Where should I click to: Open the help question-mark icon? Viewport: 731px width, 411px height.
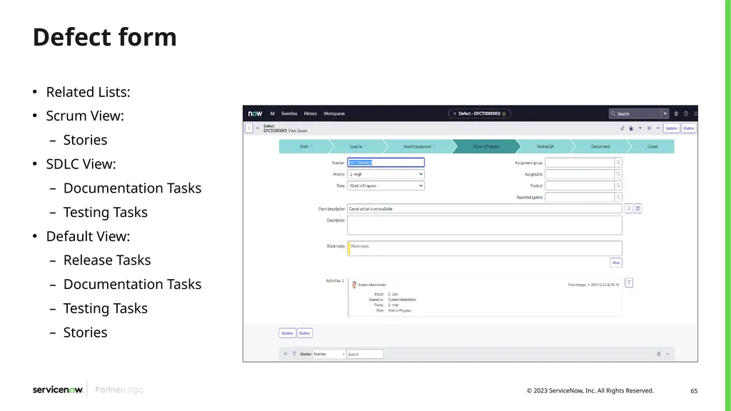pos(686,113)
